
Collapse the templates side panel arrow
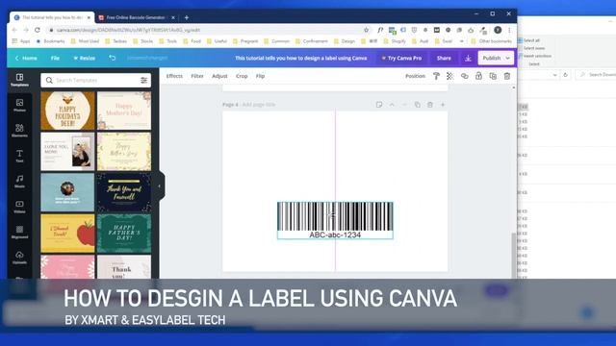pos(160,185)
